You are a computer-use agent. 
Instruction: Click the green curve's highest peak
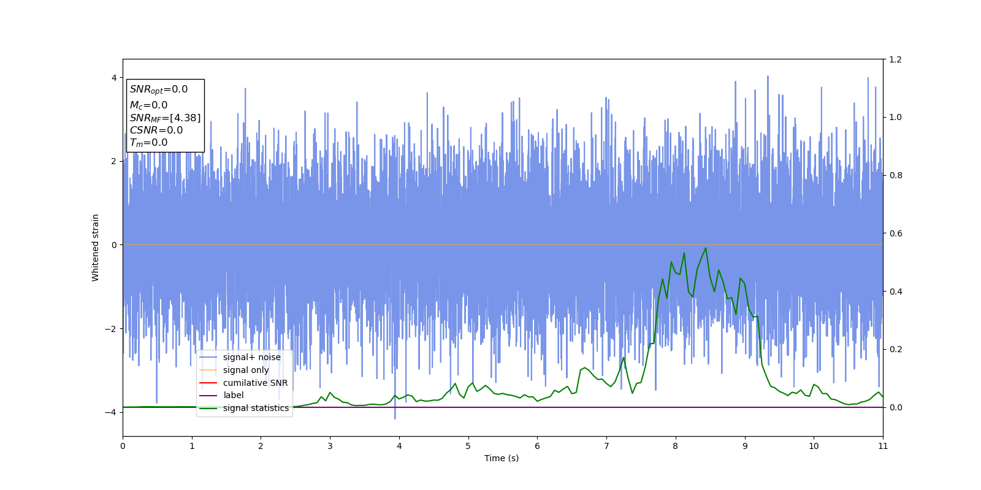[706, 248]
